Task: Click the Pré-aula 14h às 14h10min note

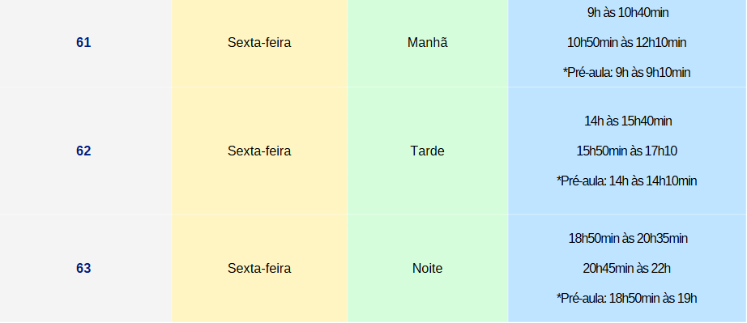Action: point(626,181)
